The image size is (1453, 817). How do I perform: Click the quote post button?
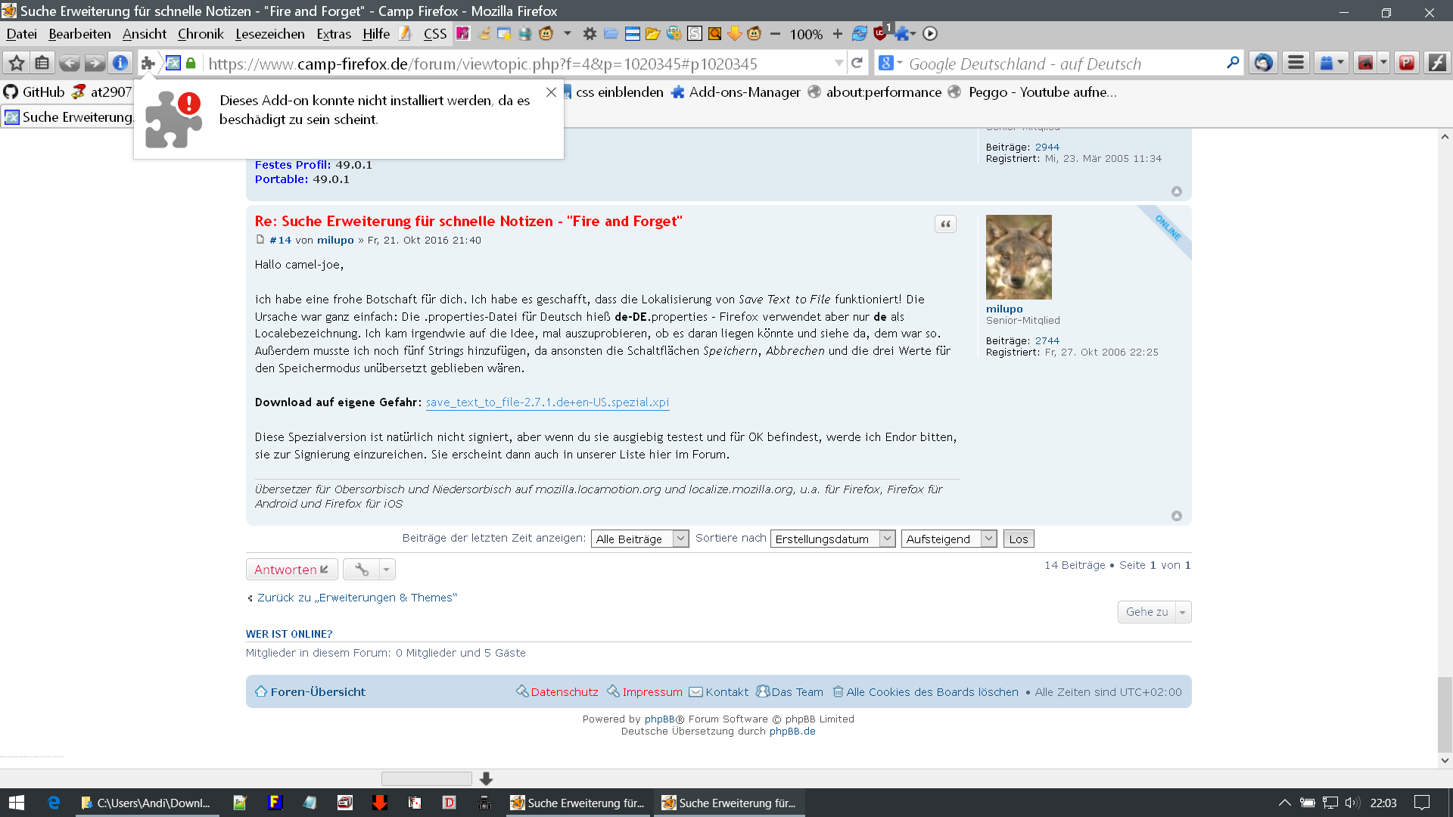tap(945, 224)
